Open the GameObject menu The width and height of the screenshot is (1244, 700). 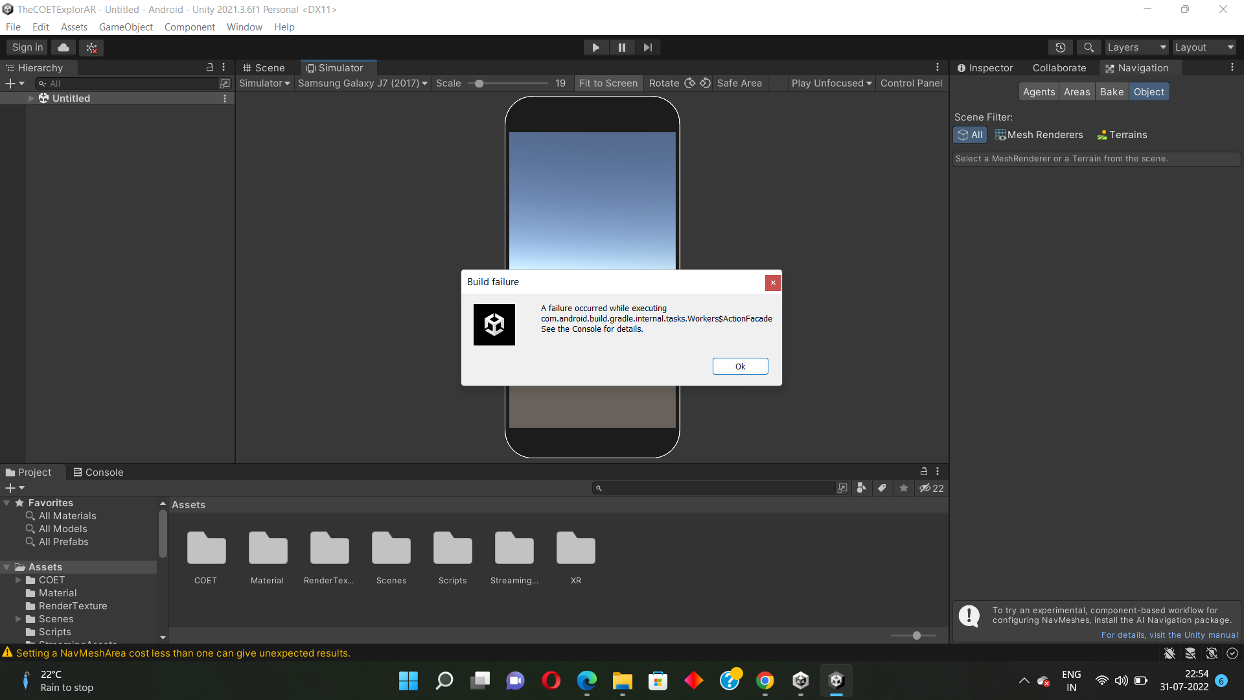[126, 27]
